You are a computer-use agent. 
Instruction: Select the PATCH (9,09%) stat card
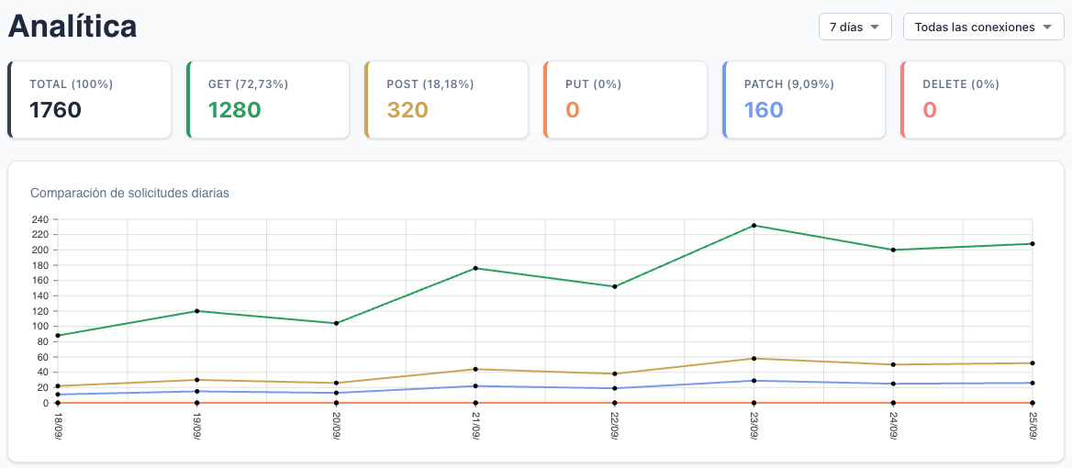click(x=803, y=100)
